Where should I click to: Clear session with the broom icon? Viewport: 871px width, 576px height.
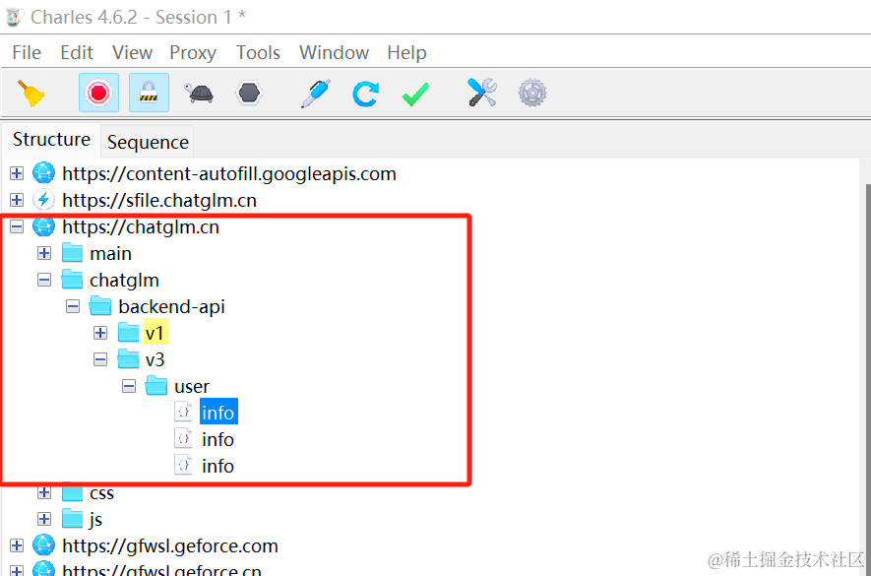[31, 93]
